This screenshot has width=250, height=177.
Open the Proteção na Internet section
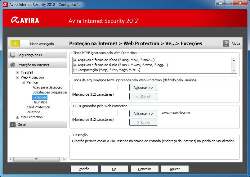(x=37, y=65)
